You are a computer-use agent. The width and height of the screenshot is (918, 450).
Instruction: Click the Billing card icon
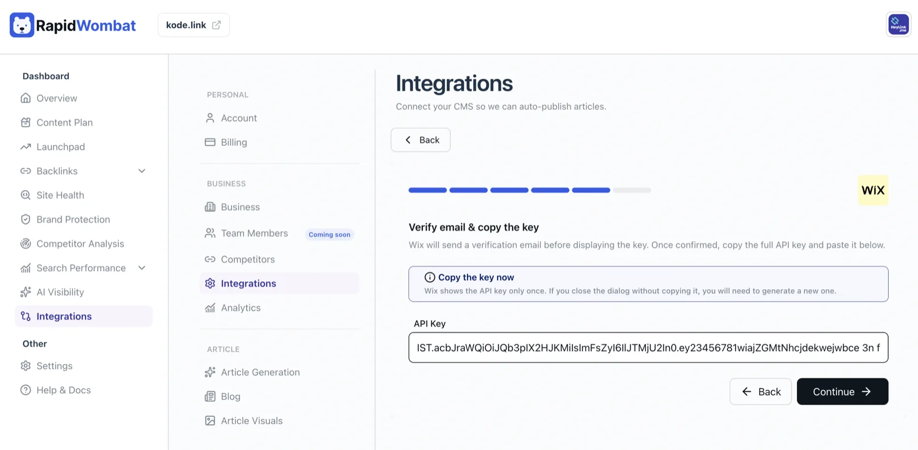click(210, 142)
